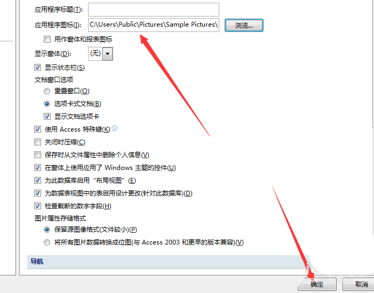Click the info icon beside Access 特殊键
The height and width of the screenshot is (293, 374).
pos(115,128)
